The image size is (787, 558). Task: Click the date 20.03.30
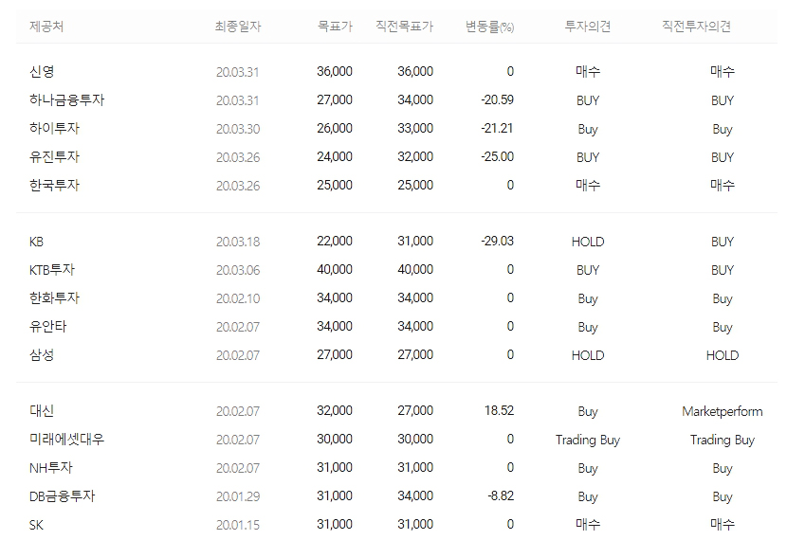tap(238, 129)
